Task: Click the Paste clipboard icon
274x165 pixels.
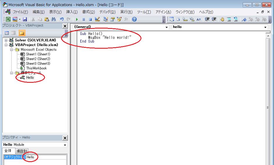Action: click(46, 19)
